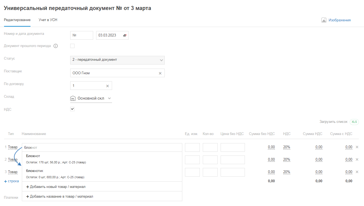Click the document number № field
364x206 pixels.
[82, 35]
